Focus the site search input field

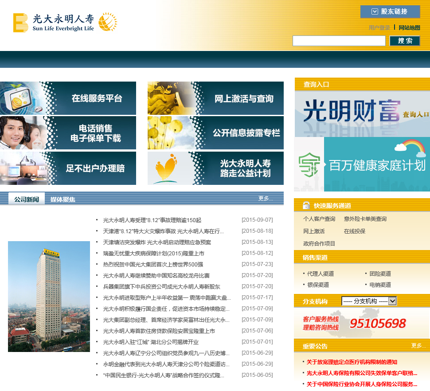pyautogui.click(x=339, y=41)
